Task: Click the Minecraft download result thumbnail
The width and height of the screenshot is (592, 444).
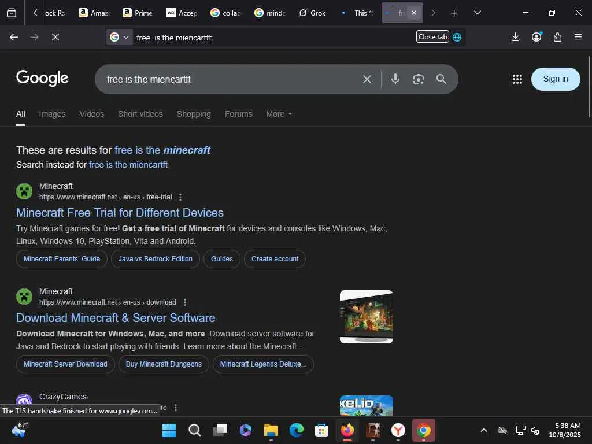Action: pos(366,317)
